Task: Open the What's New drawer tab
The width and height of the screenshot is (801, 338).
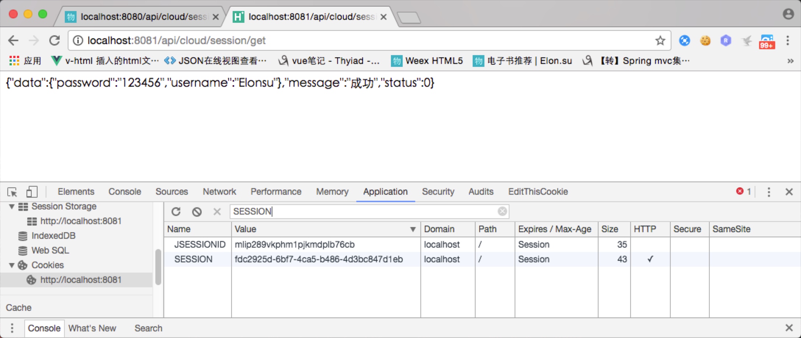Action: pyautogui.click(x=92, y=328)
